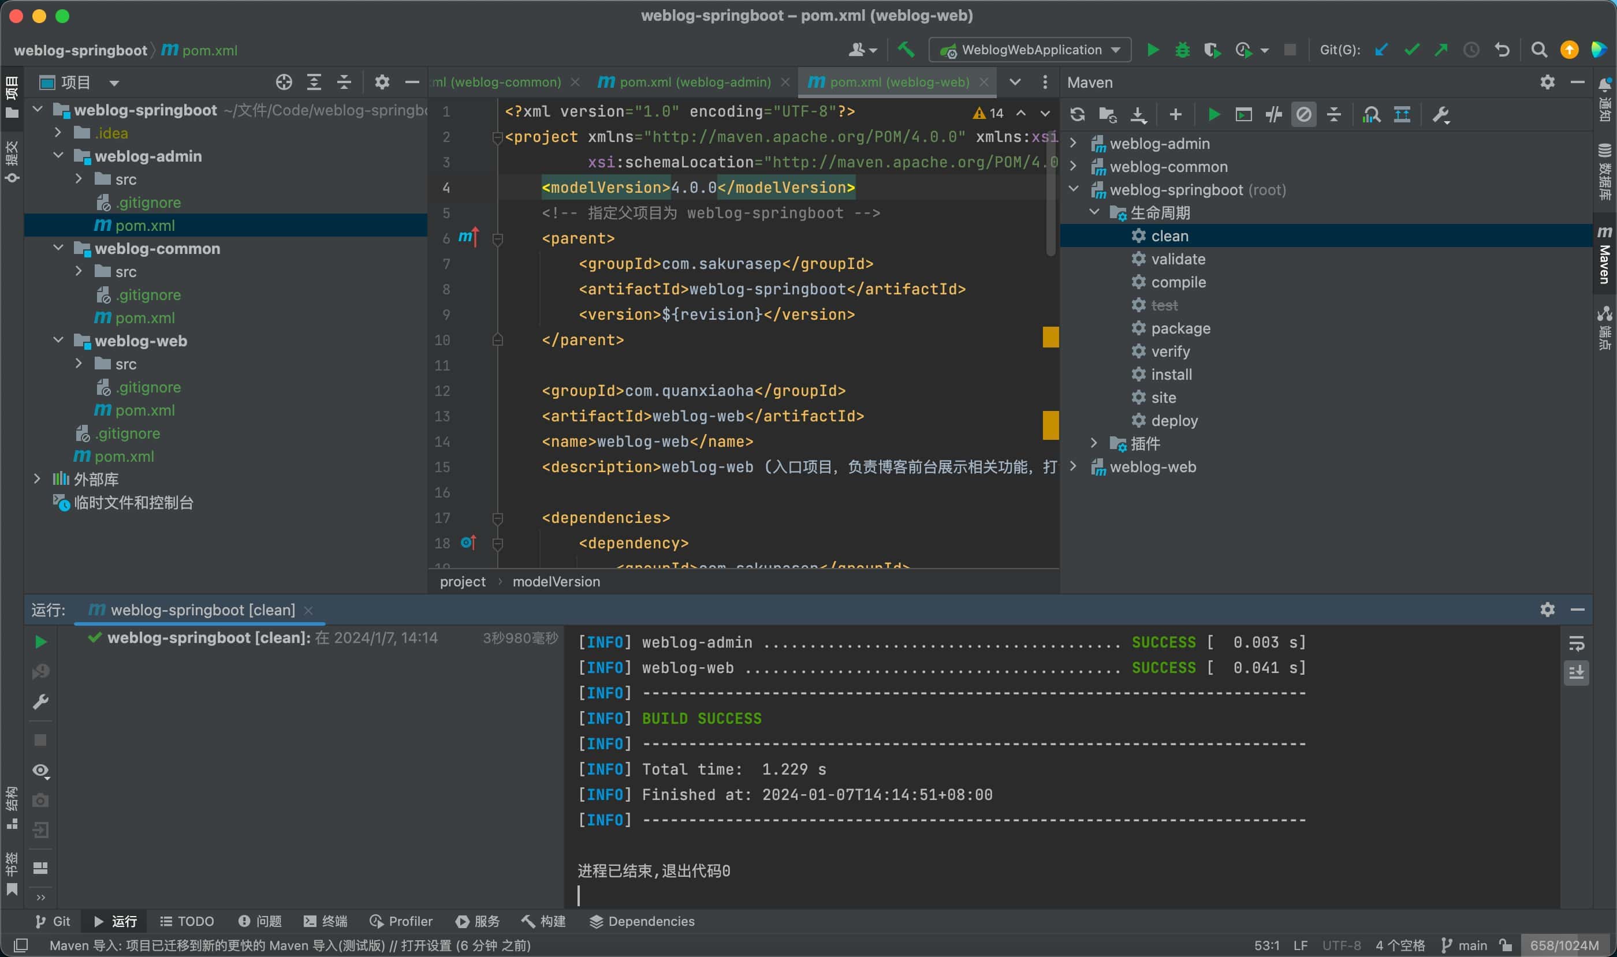Select the package lifecycle goal
The width and height of the screenshot is (1617, 957).
tap(1180, 328)
